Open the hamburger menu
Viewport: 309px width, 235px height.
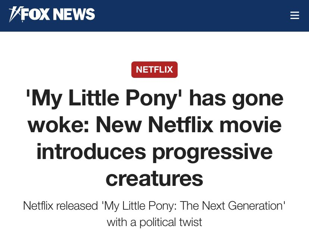pyautogui.click(x=294, y=15)
